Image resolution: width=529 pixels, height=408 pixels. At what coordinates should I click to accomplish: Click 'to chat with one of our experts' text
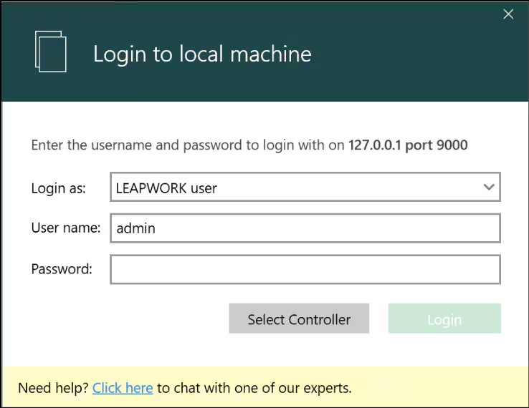tap(254, 388)
